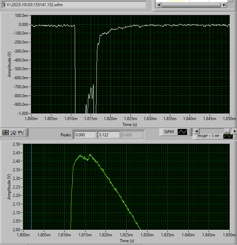The image size is (237, 245).
Task: Click 1.850m time label under the green graph
Action: coord(229,235)
